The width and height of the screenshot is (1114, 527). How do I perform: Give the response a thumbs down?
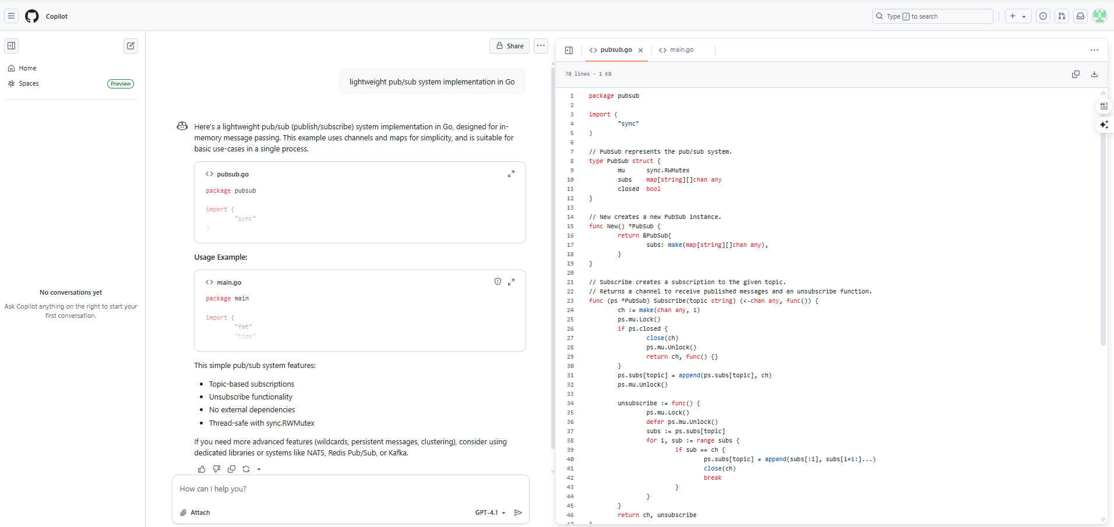coord(217,469)
